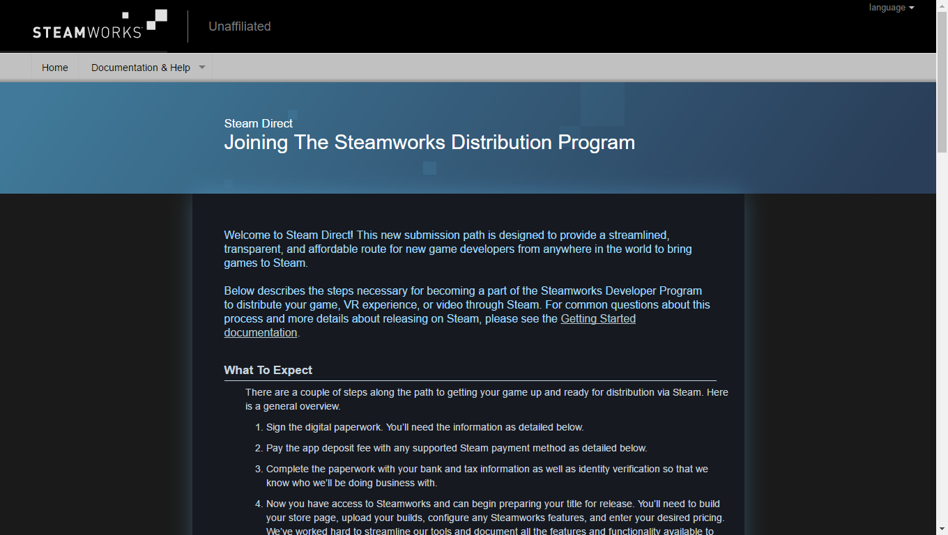This screenshot has height=535, width=948.
Task: Go to the Home menu item
Action: [x=55, y=68]
